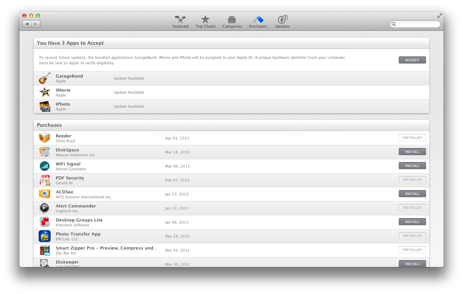Click the Apr 01, 2013 purchase date
Image resolution: width=463 pixels, height=294 pixels.
coord(177,138)
